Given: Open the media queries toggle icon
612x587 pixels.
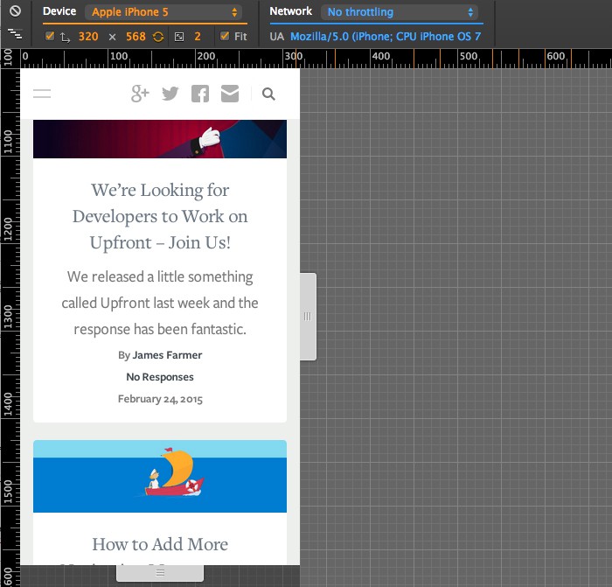Looking at the screenshot, I should (x=15, y=34).
